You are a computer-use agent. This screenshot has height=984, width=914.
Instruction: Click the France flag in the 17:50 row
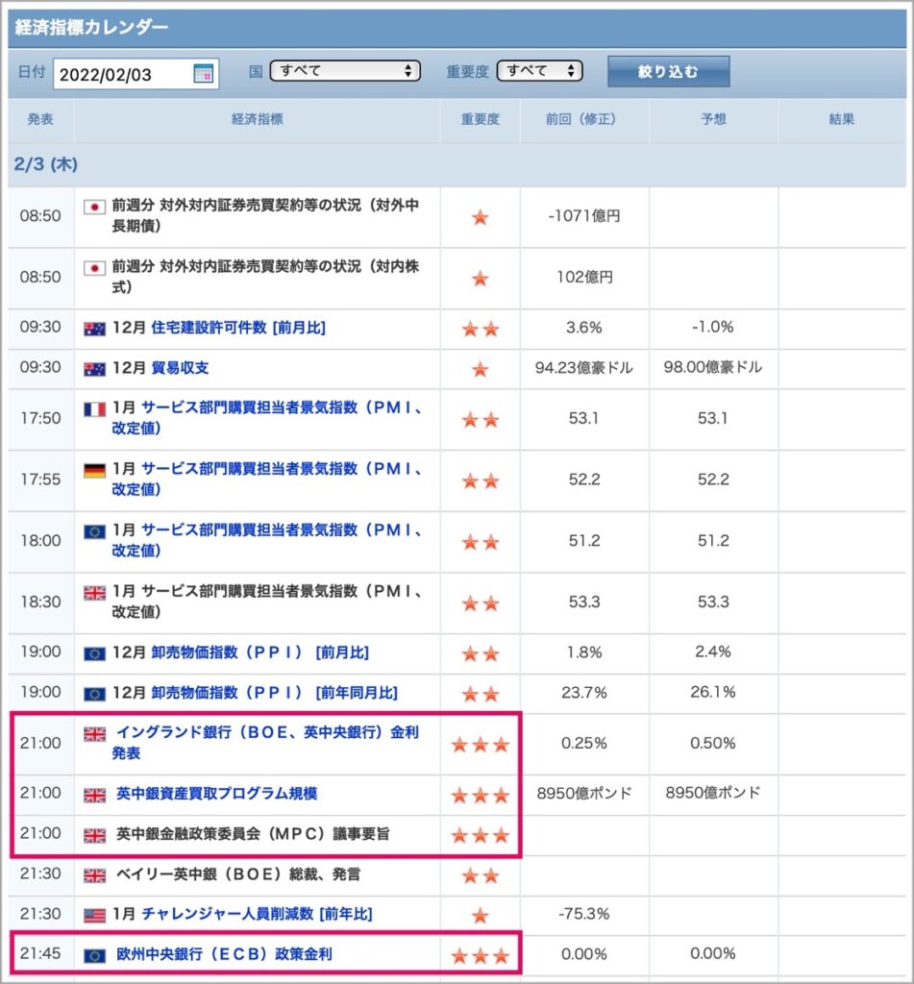pyautogui.click(x=94, y=409)
